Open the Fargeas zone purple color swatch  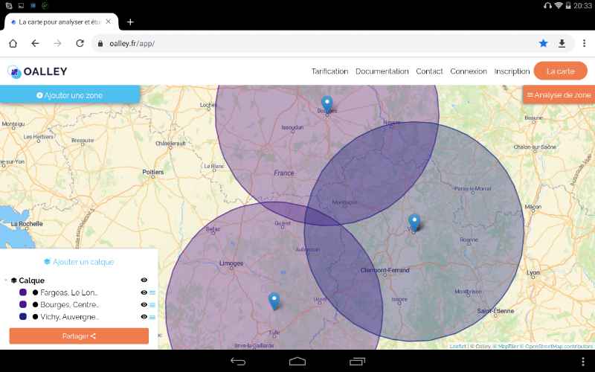coord(23,292)
